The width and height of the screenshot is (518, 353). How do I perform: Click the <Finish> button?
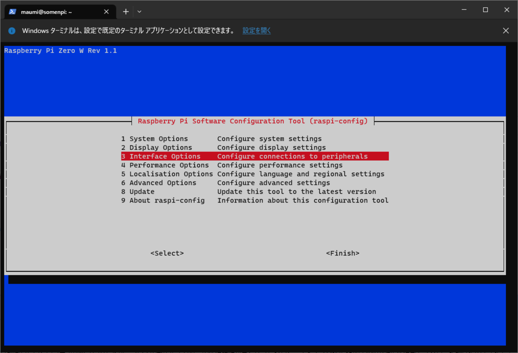(x=343, y=253)
